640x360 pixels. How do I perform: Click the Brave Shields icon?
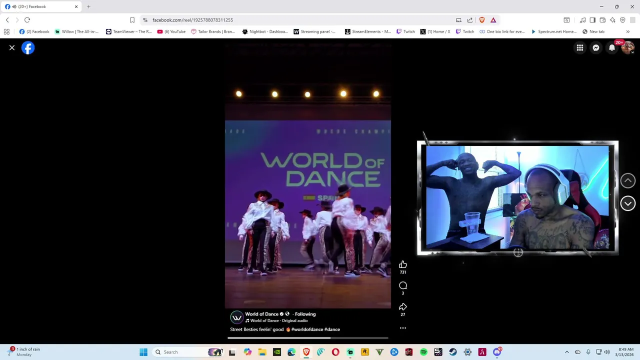(482, 20)
